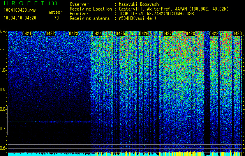Click the 0422 time marker

pyautogui.click(x=50, y=34)
